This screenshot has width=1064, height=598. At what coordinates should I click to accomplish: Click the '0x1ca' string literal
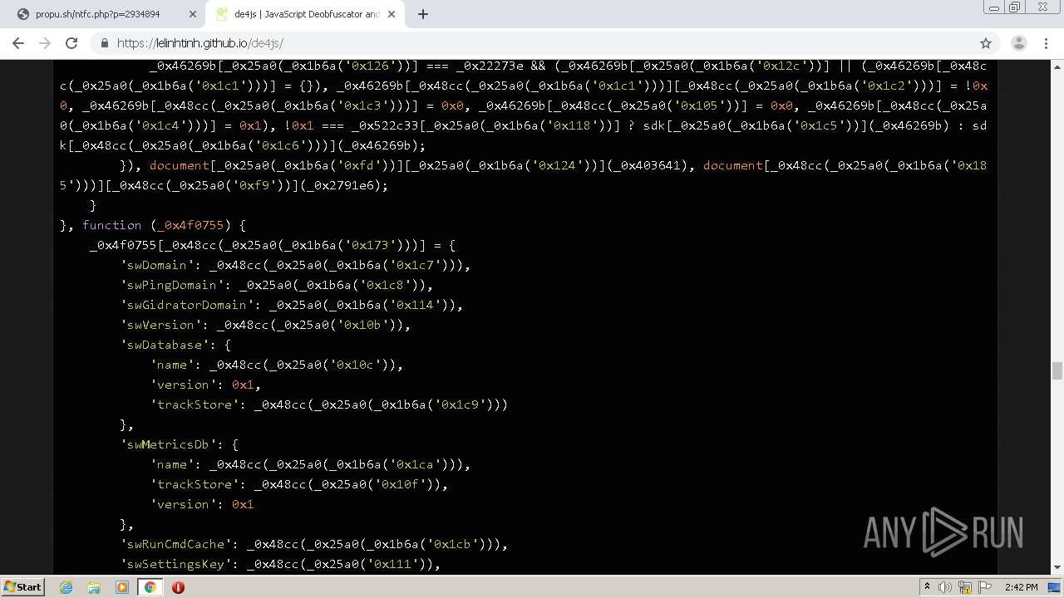click(416, 464)
